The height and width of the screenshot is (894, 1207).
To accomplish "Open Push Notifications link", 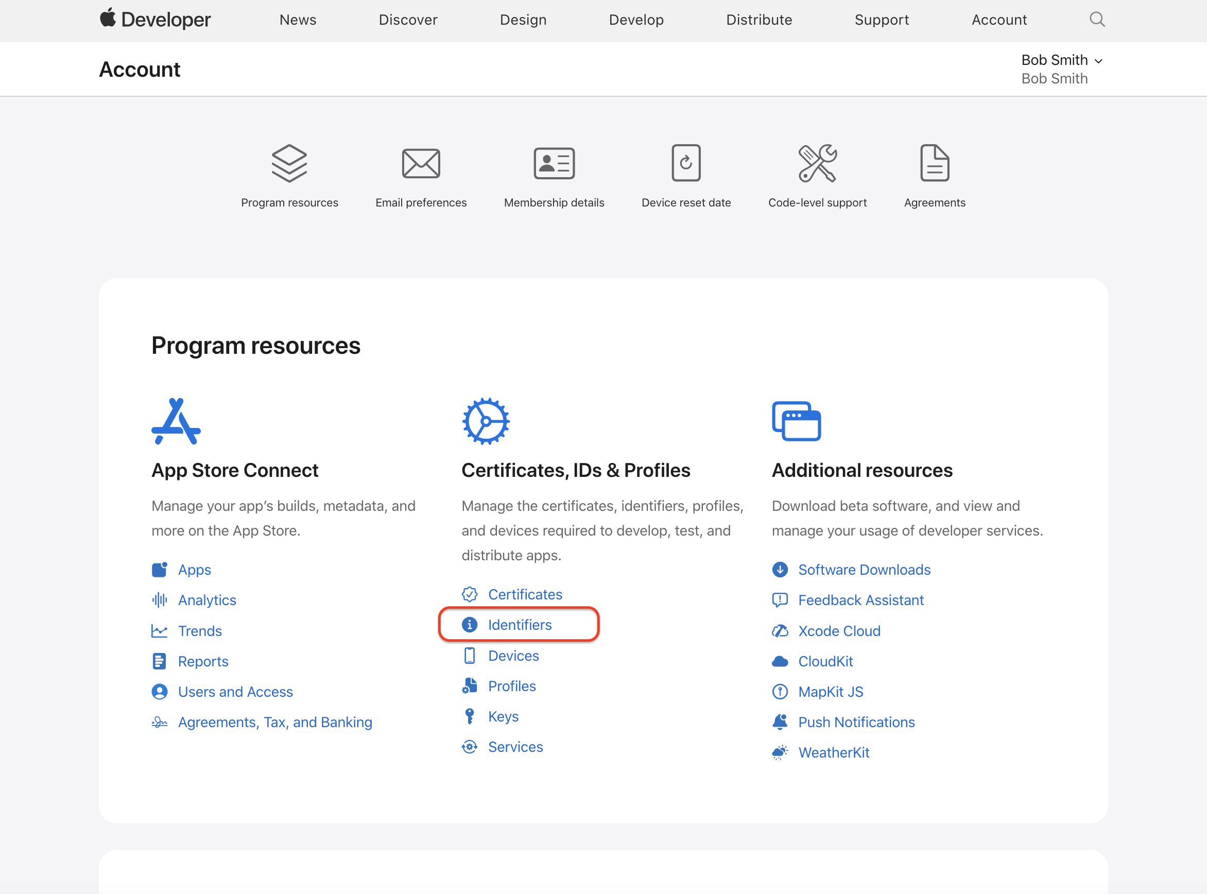I will [x=856, y=722].
